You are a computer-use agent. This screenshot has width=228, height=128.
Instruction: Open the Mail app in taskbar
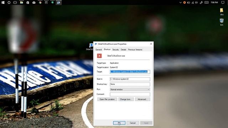click(x=34, y=2)
